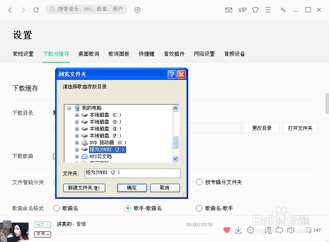
Task: Open the music recognition icon beside search
Action: [138, 10]
